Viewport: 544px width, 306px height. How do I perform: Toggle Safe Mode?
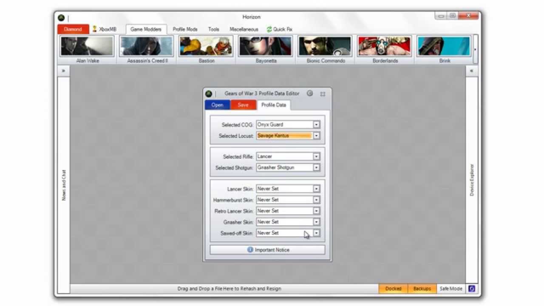coord(450,289)
